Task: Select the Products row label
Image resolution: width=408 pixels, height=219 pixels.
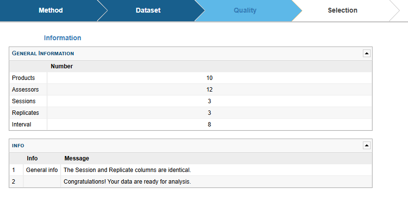Action: coord(23,78)
